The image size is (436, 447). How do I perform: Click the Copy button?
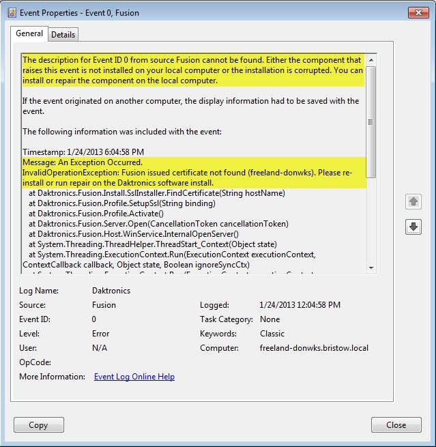click(39, 425)
